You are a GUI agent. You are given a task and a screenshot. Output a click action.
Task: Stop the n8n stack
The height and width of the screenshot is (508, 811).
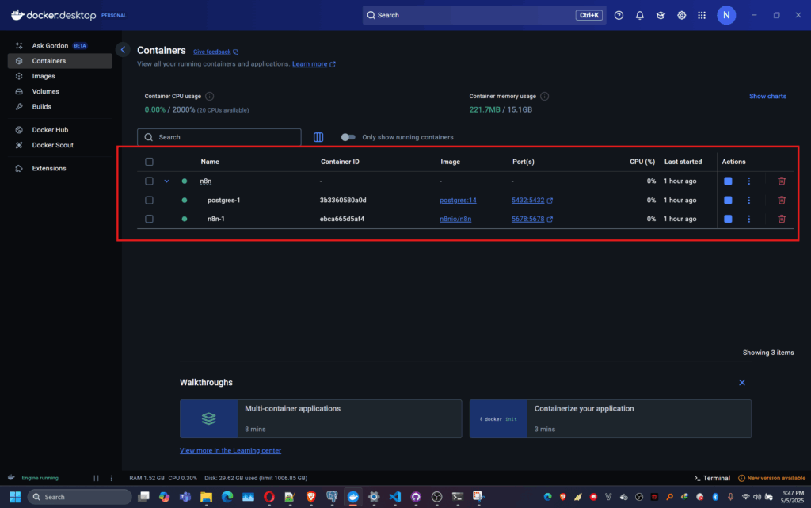pyautogui.click(x=728, y=181)
